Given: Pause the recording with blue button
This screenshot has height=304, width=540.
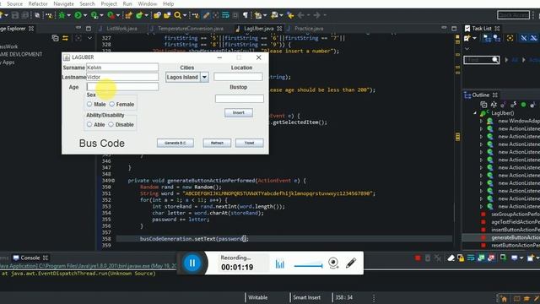Looking at the screenshot, I should click(192, 263).
